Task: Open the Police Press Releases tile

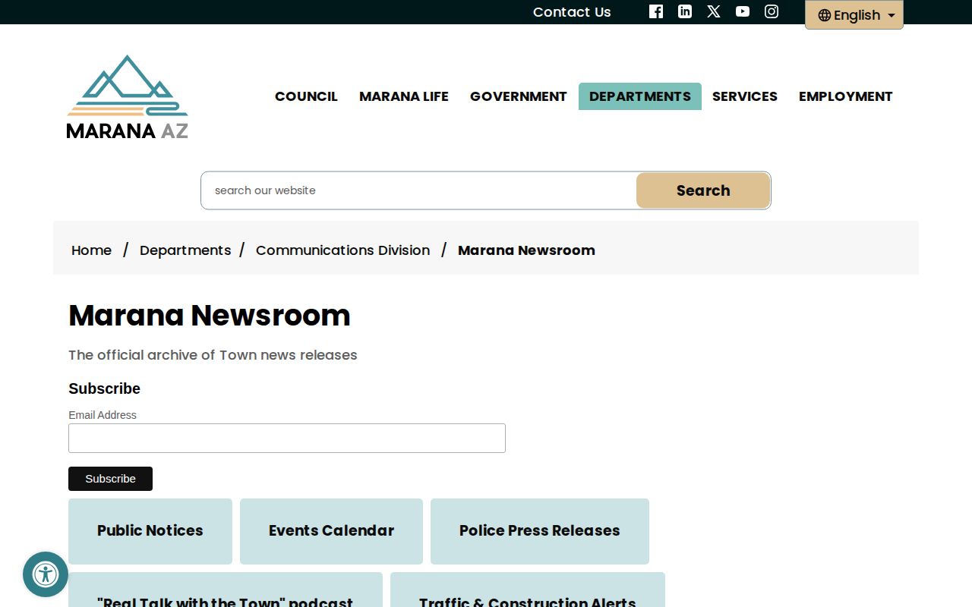Action: 540,531
